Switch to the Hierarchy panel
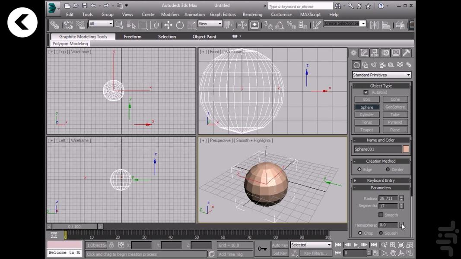The width and height of the screenshot is (461, 259). pyautogui.click(x=374, y=52)
